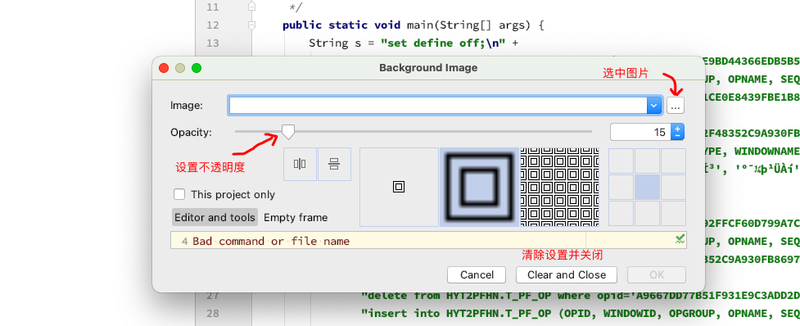Screen dimensions: 800x326
Task: Click the green checkmark inspection icon in the preview
Action: tap(680, 238)
